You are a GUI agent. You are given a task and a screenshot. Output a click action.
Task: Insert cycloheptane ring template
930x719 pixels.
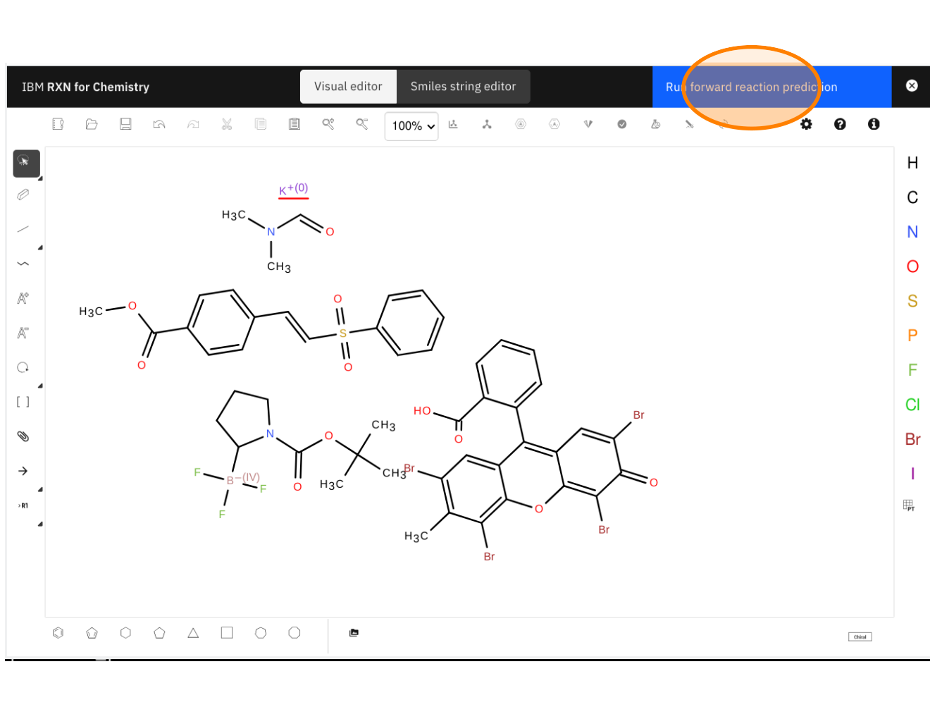(261, 633)
